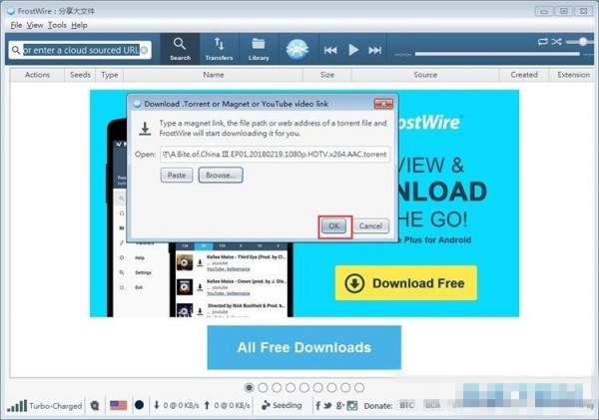
Task: Play the current media track
Action: [354, 50]
